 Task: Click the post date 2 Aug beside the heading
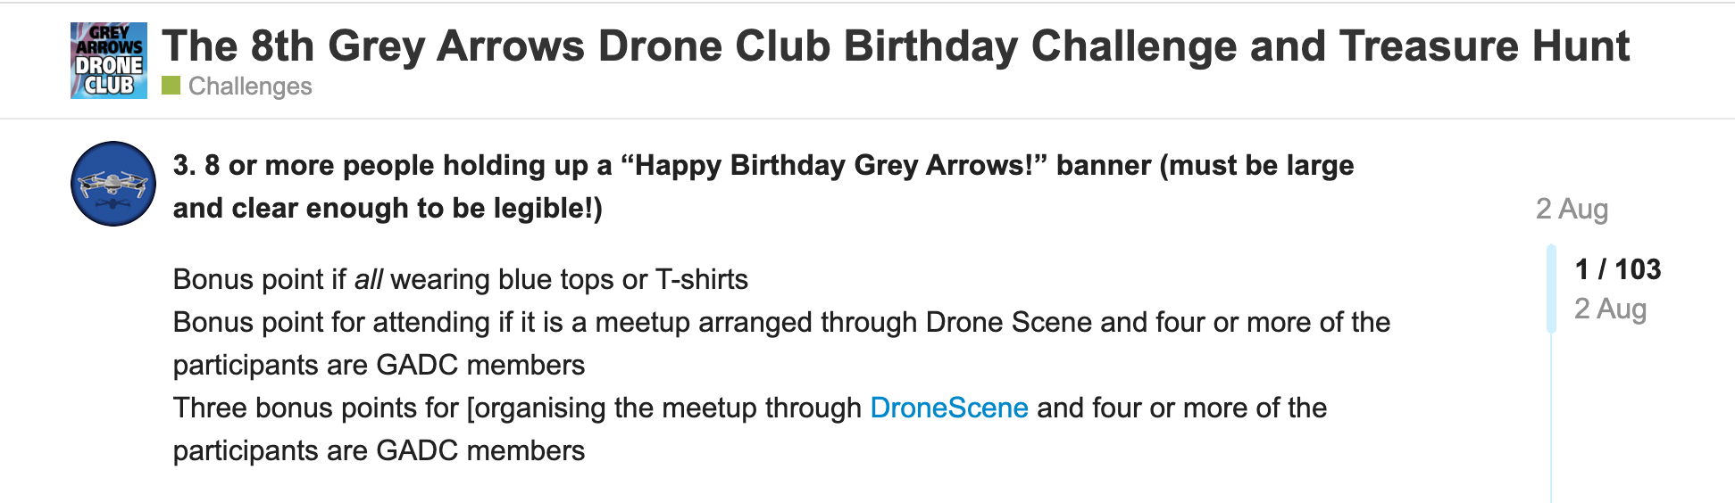pos(1571,209)
